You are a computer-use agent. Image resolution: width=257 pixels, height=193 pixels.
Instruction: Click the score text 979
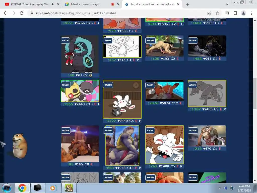pyautogui.click(x=112, y=31)
